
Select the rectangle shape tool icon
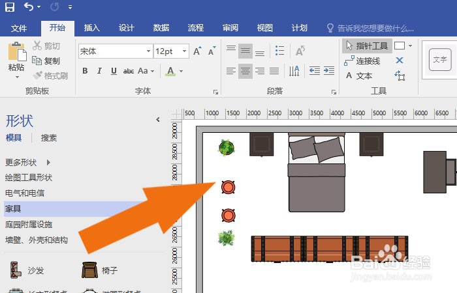pos(400,46)
